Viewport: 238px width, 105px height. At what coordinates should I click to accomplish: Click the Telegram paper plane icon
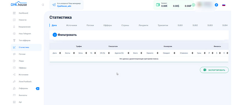coord(54,5)
